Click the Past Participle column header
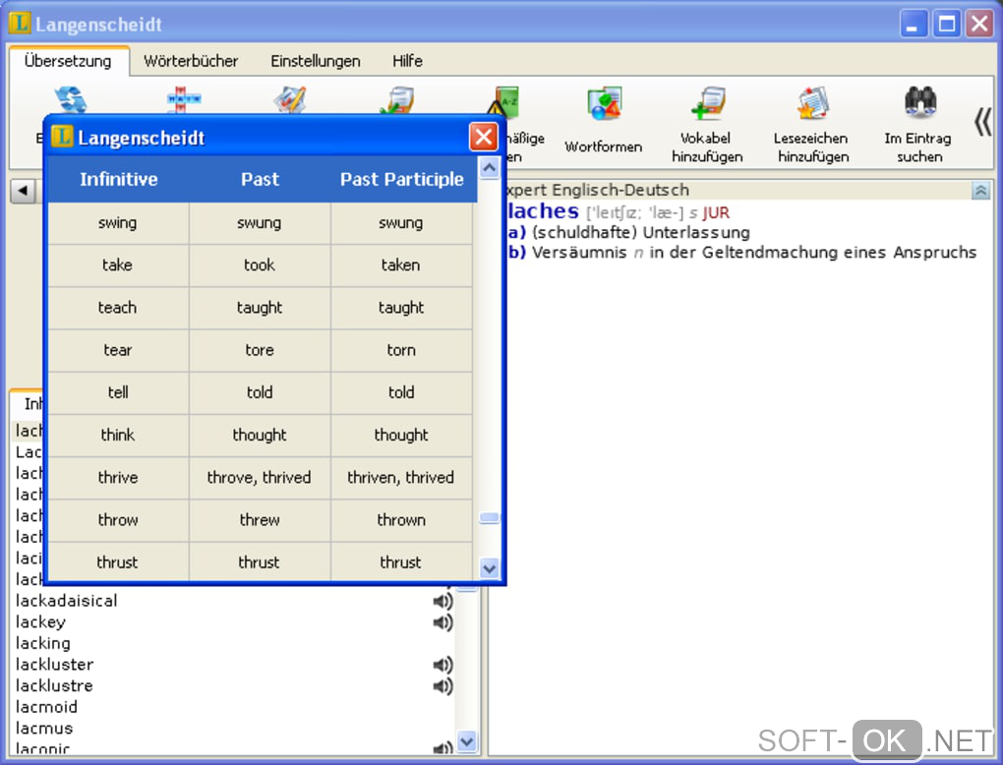This screenshot has height=765, width=1003. coord(402,179)
